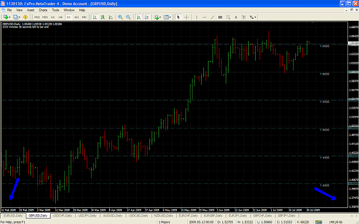Switch to EURUSD,Daily chart tab
This screenshot has width=359, height=224.
click(x=13, y=216)
